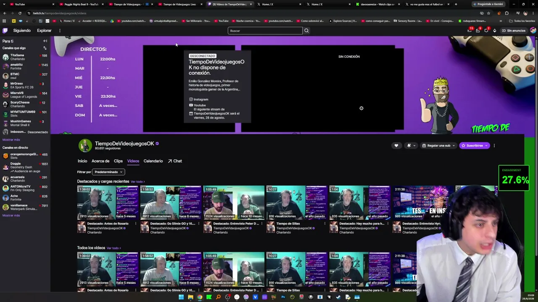Switch to the Clips tab

[118, 161]
